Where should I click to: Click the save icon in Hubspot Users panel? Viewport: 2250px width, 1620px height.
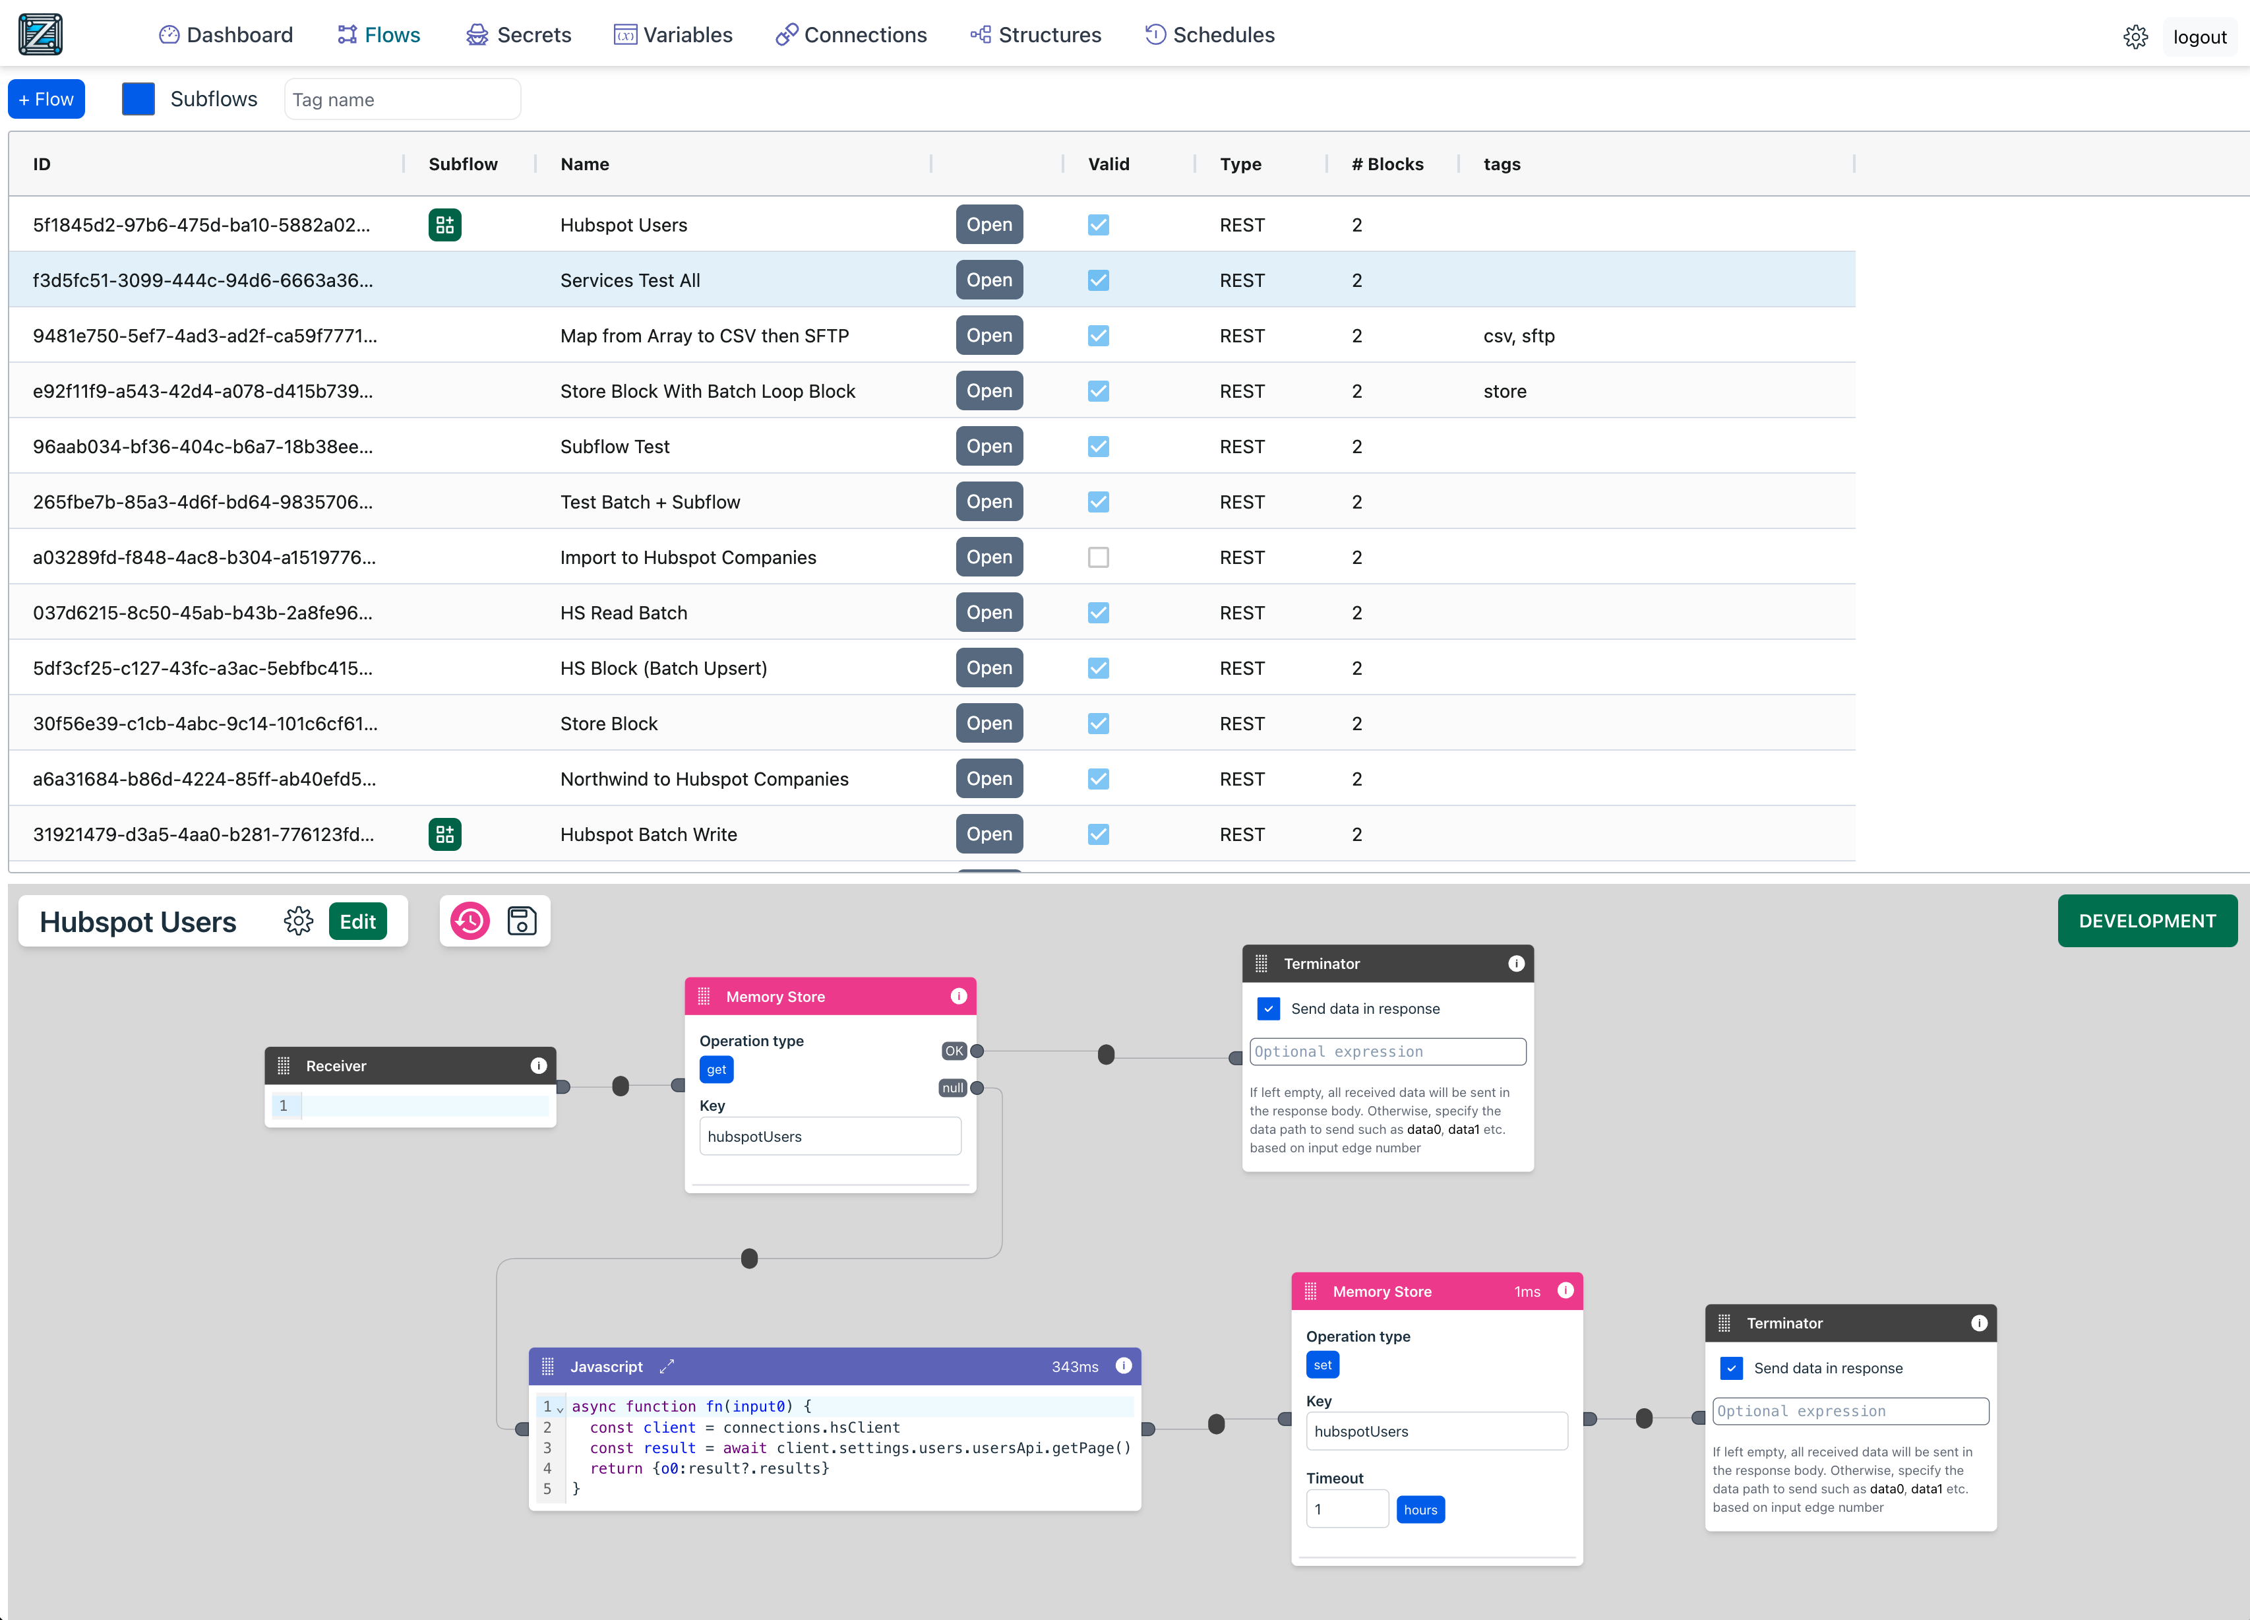520,921
